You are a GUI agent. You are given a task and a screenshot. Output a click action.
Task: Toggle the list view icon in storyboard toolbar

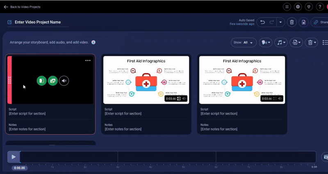tap(325, 42)
